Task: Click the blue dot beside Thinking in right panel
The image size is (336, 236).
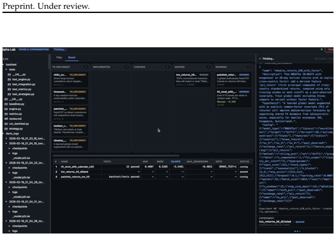Action: pyautogui.click(x=260, y=59)
